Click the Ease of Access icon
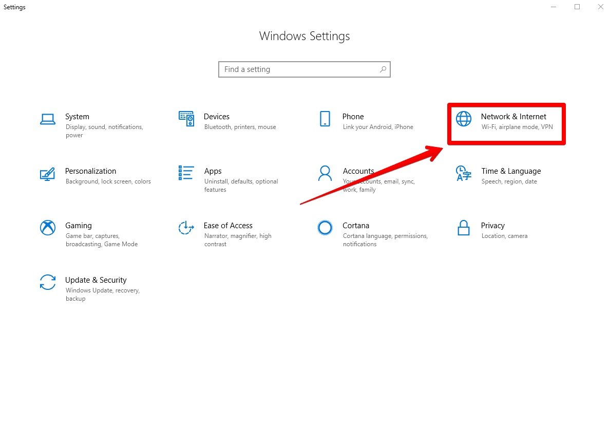This screenshot has width=609, height=423. (186, 228)
